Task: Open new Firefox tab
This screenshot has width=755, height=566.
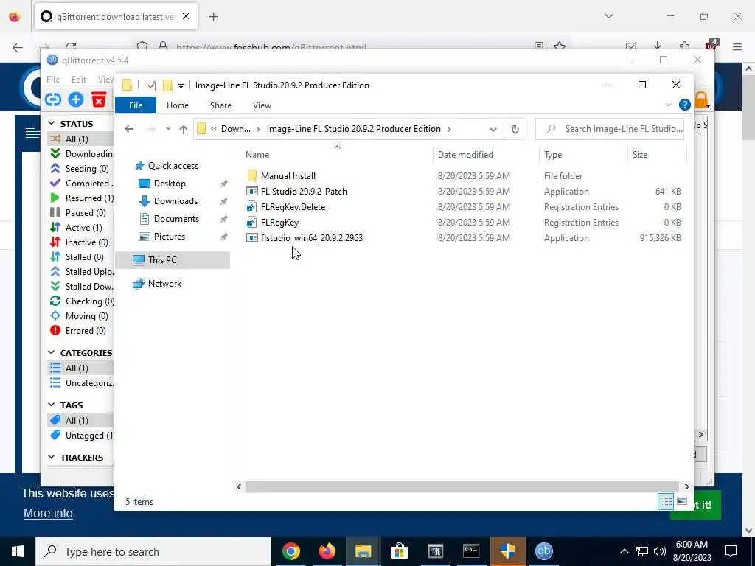Action: [x=213, y=17]
